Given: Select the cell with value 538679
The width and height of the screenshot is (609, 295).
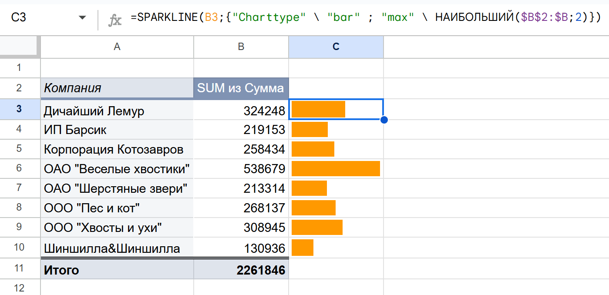Looking at the screenshot, I should pos(241,168).
